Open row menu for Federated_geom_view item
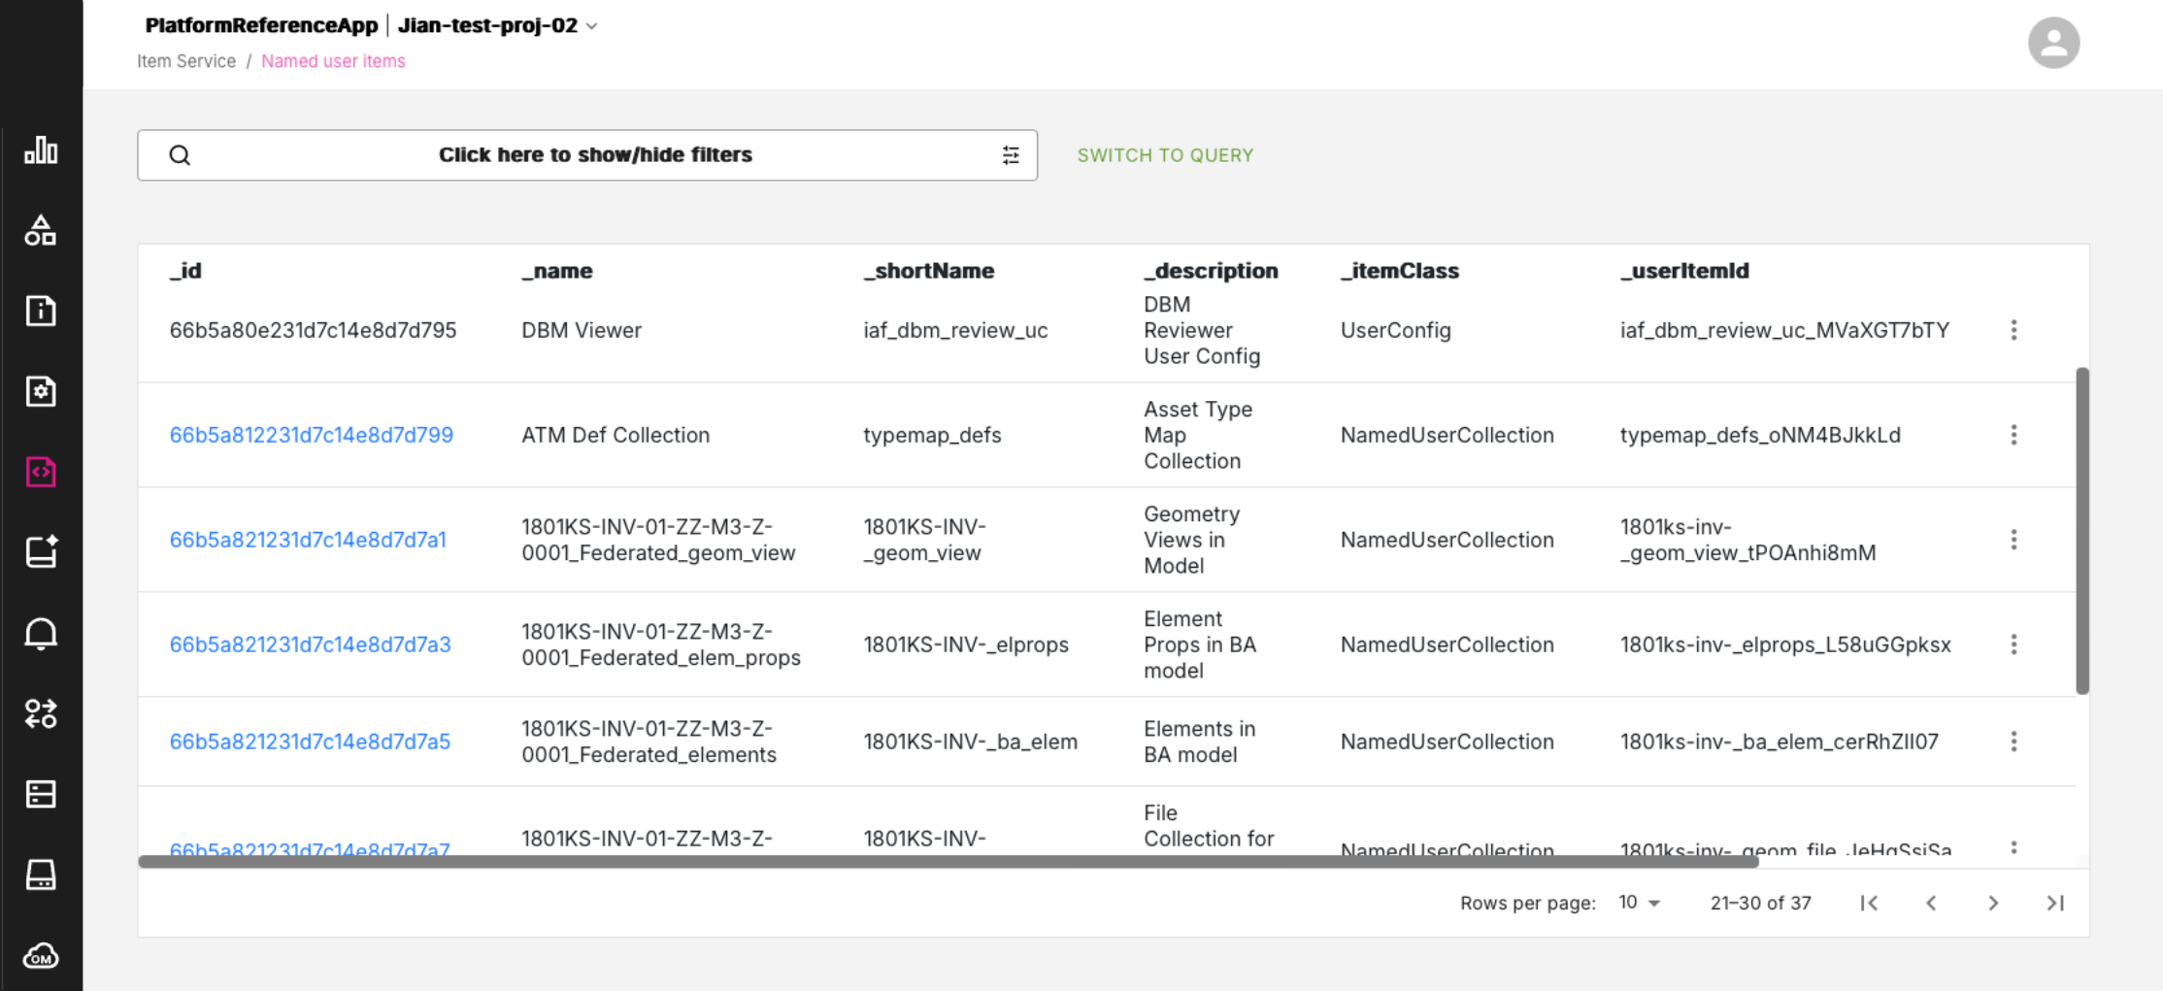The height and width of the screenshot is (991, 2163). pyautogui.click(x=2013, y=540)
